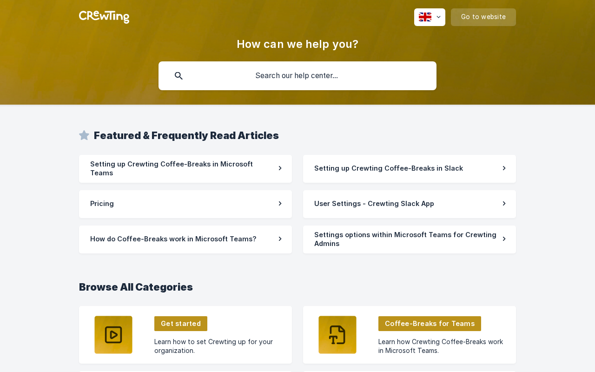Click the Featured & Frequently Read Articles heading

coord(186,135)
